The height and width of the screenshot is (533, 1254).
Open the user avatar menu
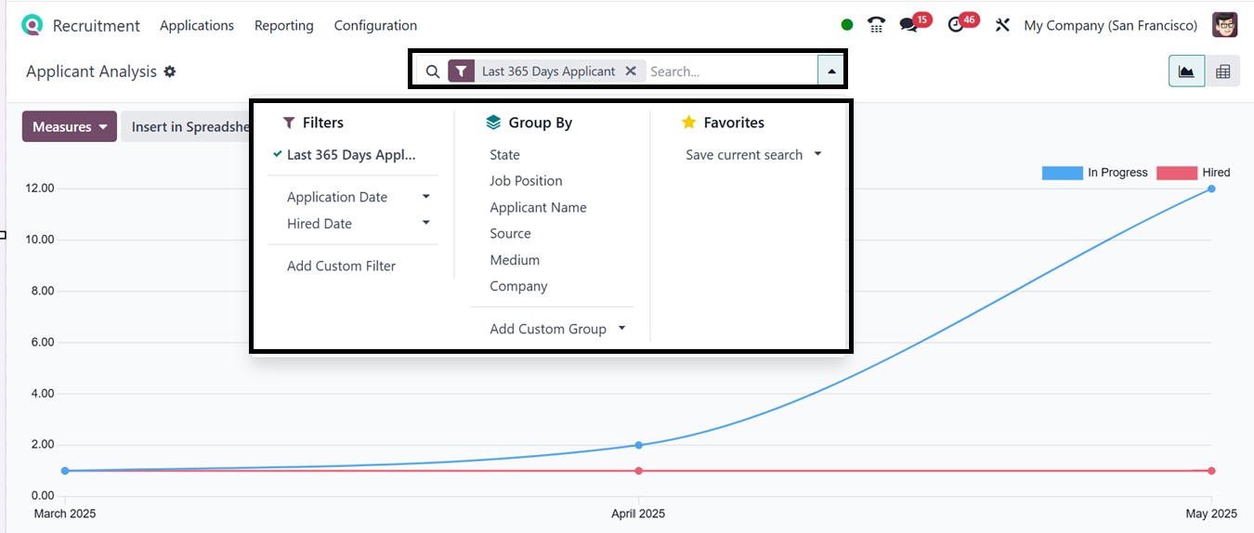click(x=1224, y=25)
